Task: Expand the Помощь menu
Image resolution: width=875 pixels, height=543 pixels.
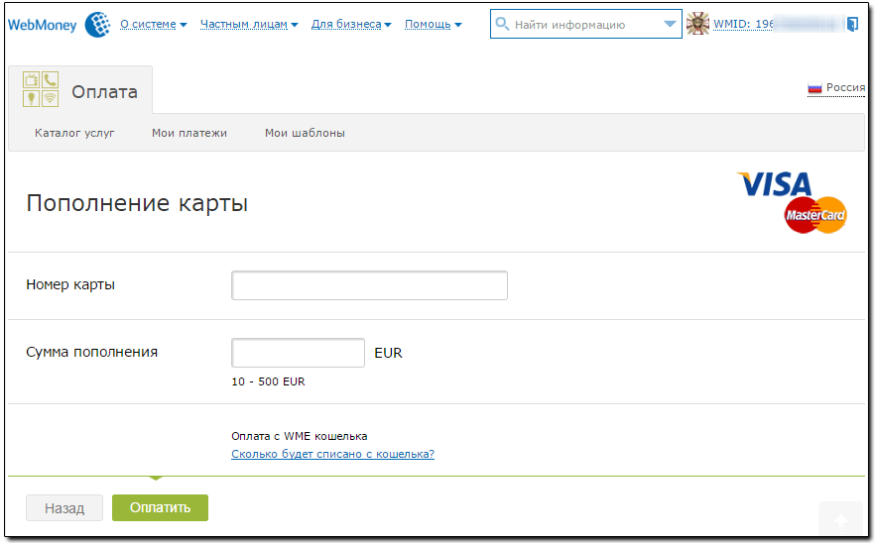Action: click(433, 24)
